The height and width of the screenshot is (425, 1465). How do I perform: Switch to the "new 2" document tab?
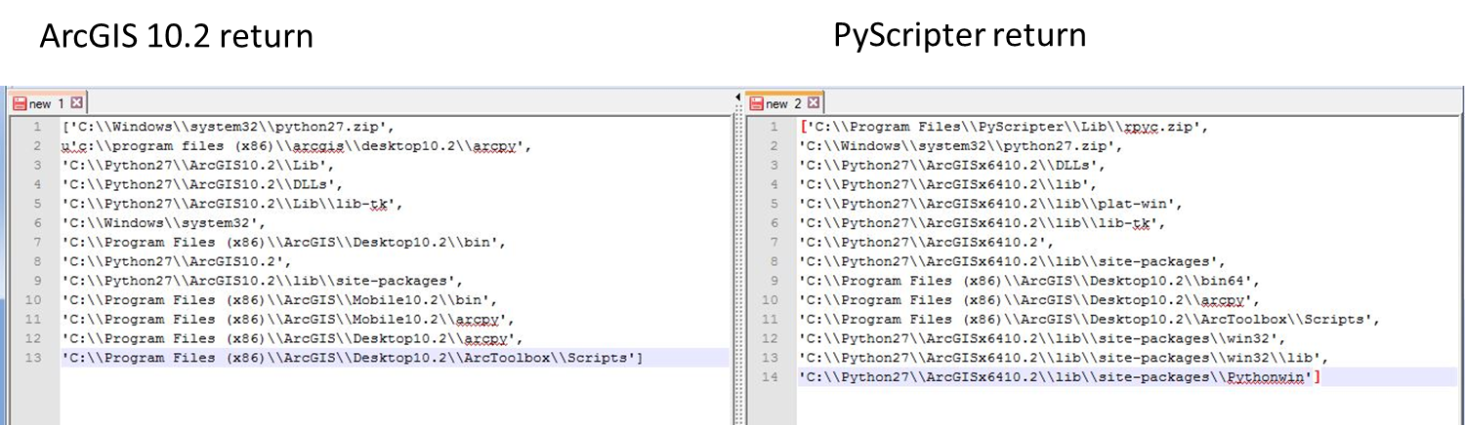coord(785,102)
